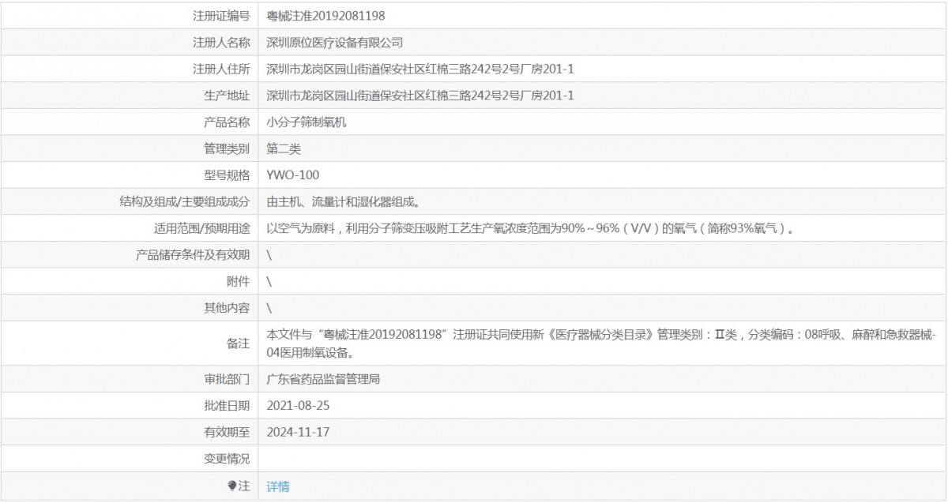The image size is (948, 503).
Task: Select the model specification YWO-100
Action: coord(293,175)
